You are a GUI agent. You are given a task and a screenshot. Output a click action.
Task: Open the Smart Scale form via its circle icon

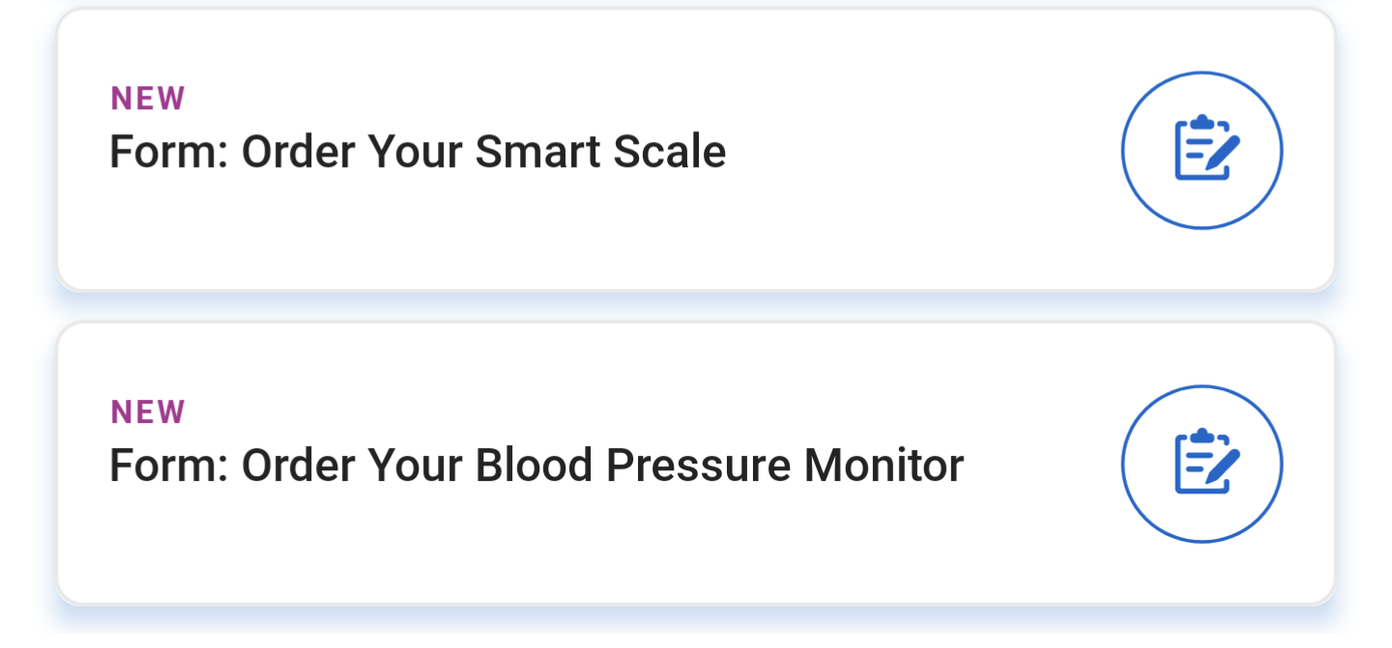(x=1202, y=150)
